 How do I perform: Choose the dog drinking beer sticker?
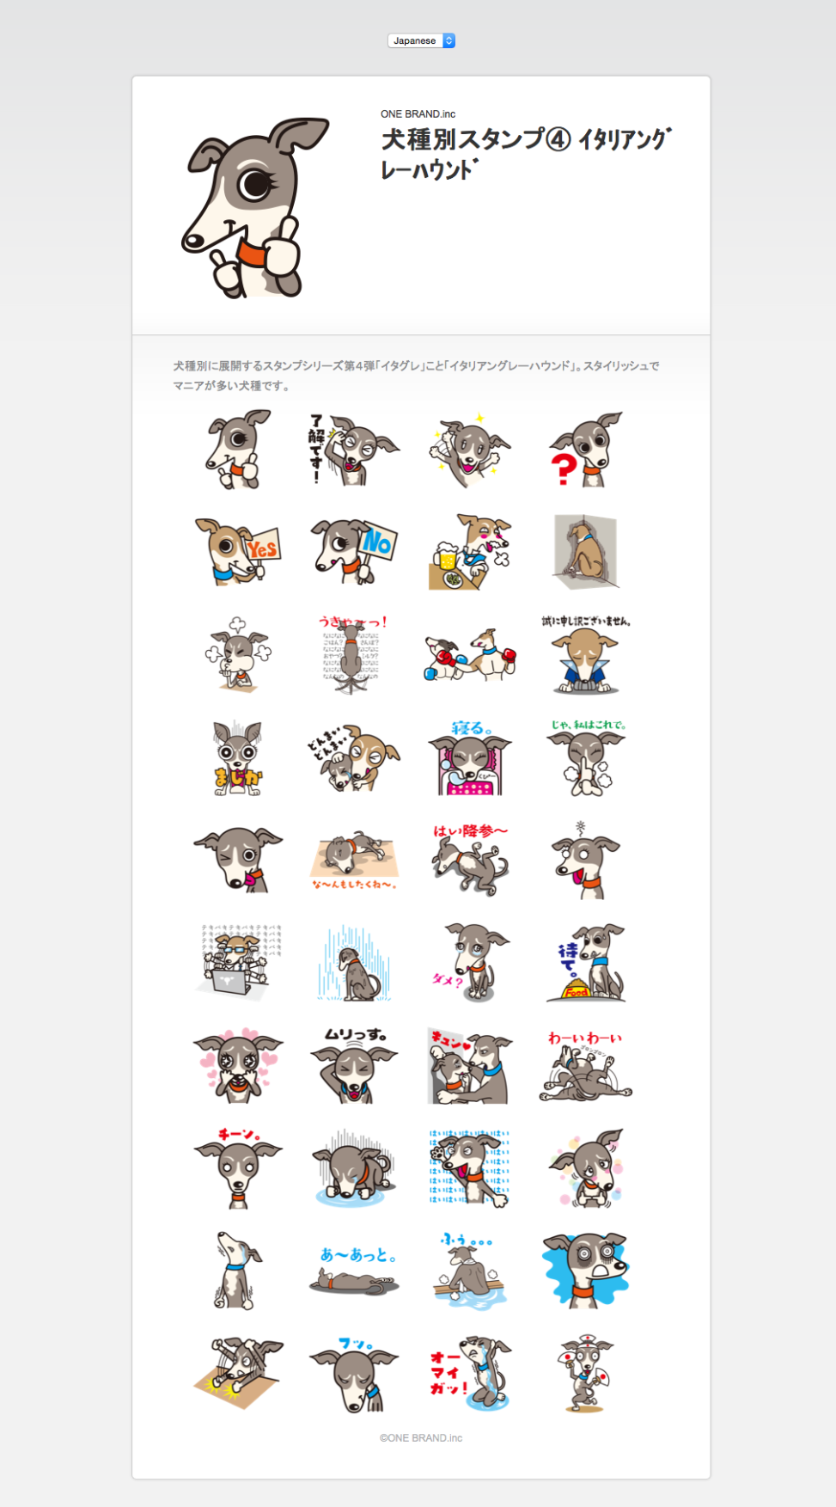469,551
